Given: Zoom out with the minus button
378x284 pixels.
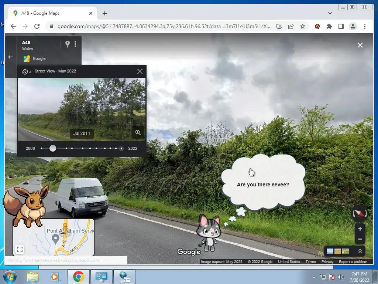Looking at the screenshot, I should pyautogui.click(x=360, y=239).
